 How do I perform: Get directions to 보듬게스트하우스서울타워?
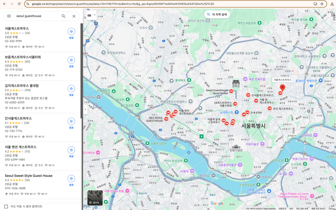71,60
